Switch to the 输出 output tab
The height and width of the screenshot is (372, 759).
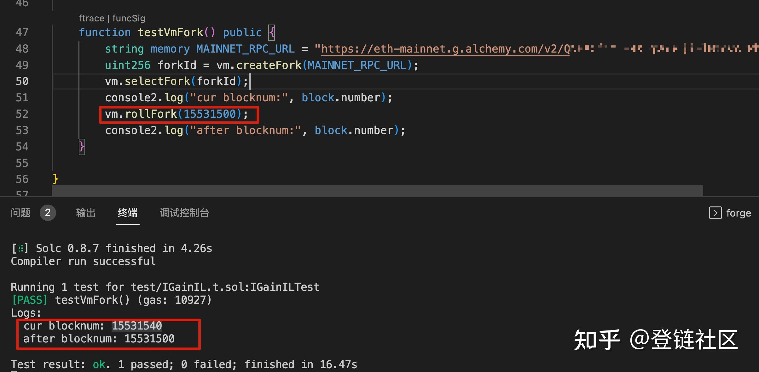click(x=85, y=213)
